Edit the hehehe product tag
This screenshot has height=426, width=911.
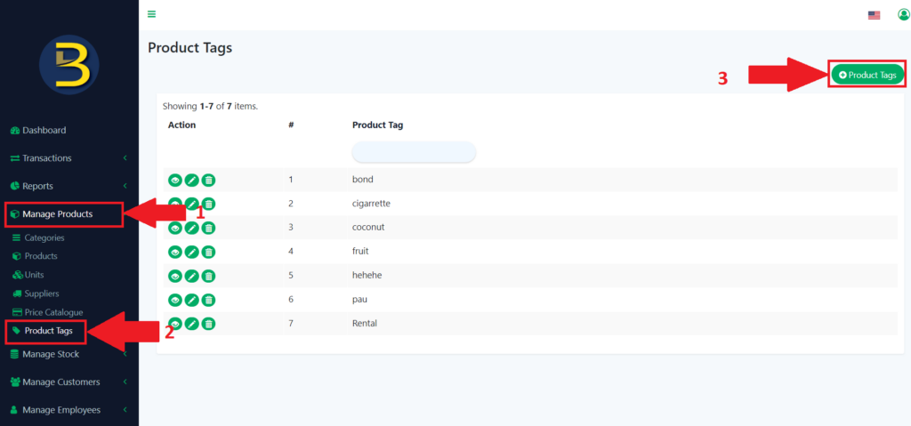[x=191, y=276]
